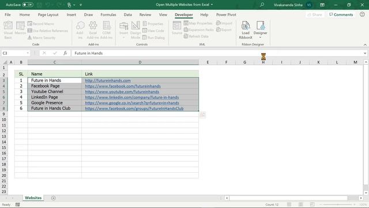The image size is (369, 208).
Task: Open the Macros icon
Action: point(20,28)
